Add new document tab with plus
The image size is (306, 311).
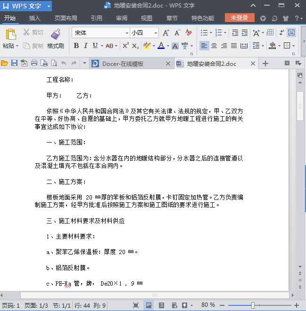click(265, 64)
